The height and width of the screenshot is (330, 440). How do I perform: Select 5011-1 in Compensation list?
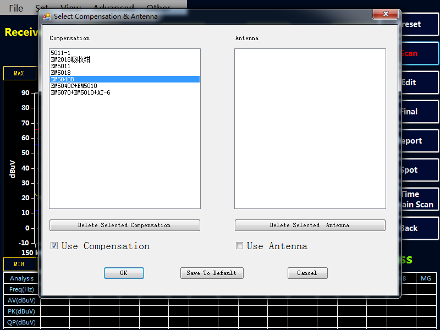(x=61, y=53)
